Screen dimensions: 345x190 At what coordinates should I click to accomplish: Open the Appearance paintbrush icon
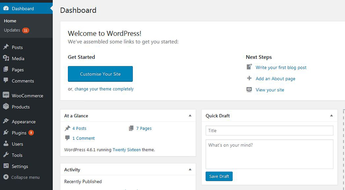(6, 121)
